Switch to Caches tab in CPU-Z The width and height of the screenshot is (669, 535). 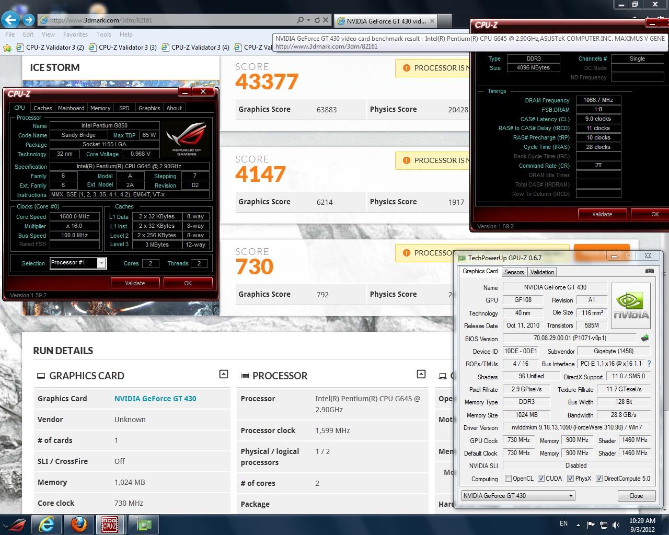click(43, 108)
